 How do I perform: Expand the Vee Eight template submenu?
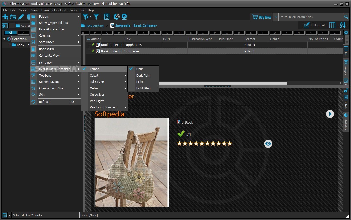[x=104, y=101]
